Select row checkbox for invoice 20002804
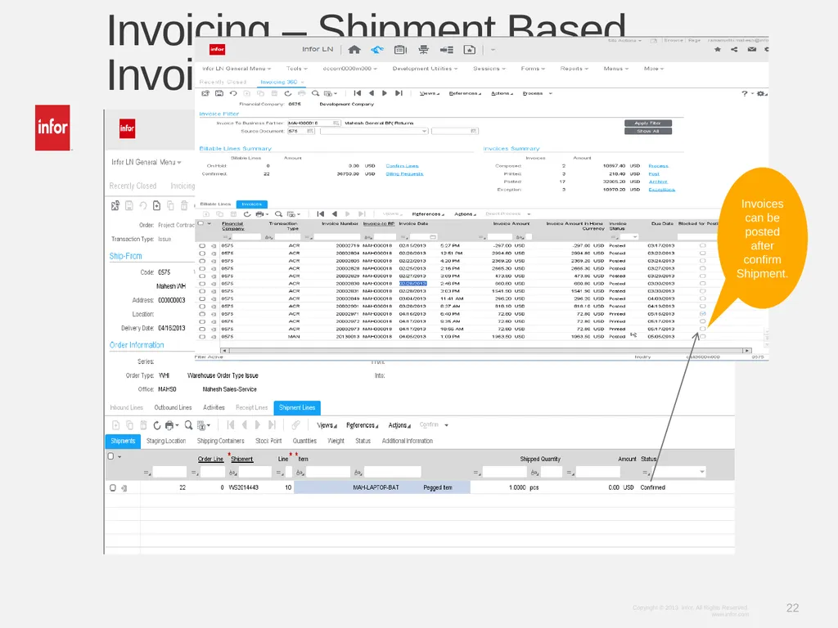838x628 pixels. pos(202,253)
